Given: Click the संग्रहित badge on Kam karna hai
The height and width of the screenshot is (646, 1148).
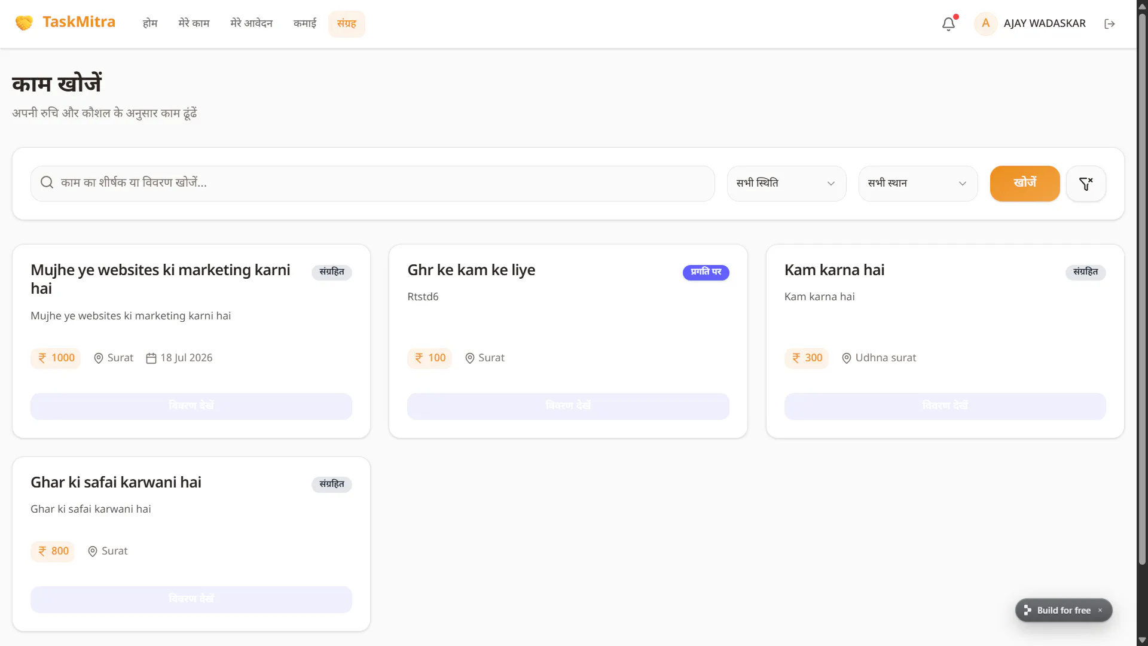Looking at the screenshot, I should click(1086, 272).
